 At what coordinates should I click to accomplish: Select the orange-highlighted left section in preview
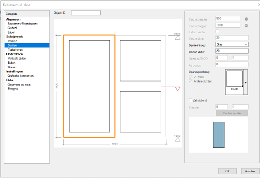pos(89,86)
